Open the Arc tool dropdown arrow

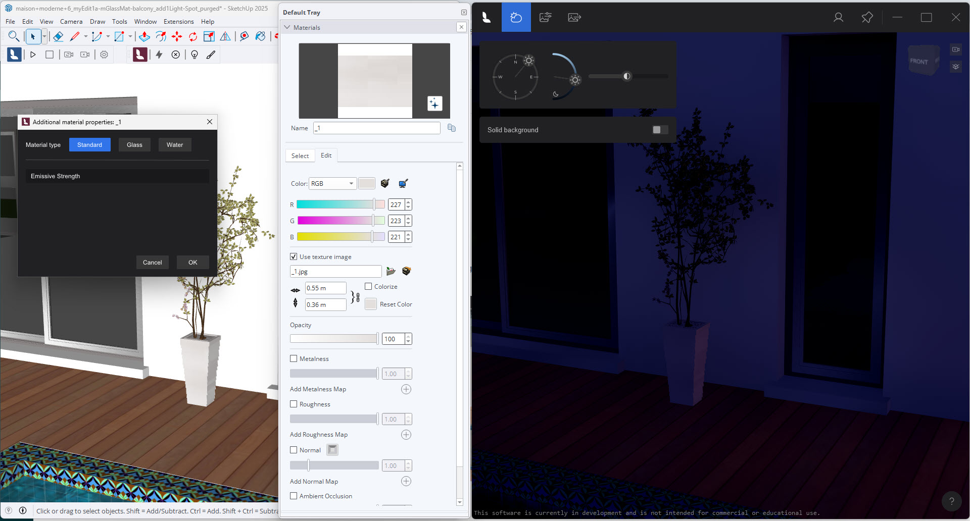pyautogui.click(x=108, y=36)
